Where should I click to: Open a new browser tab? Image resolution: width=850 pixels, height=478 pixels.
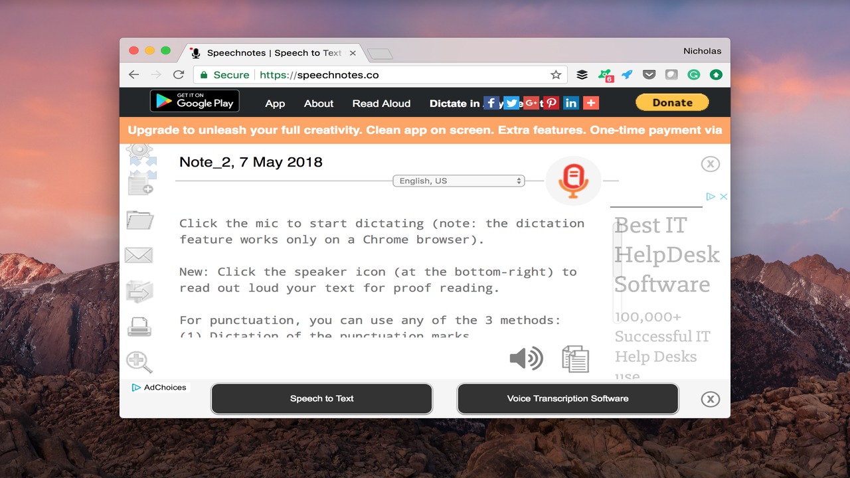380,54
